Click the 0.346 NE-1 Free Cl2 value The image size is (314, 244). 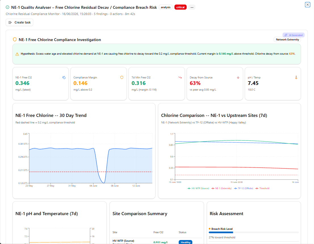pyautogui.click(x=22, y=83)
